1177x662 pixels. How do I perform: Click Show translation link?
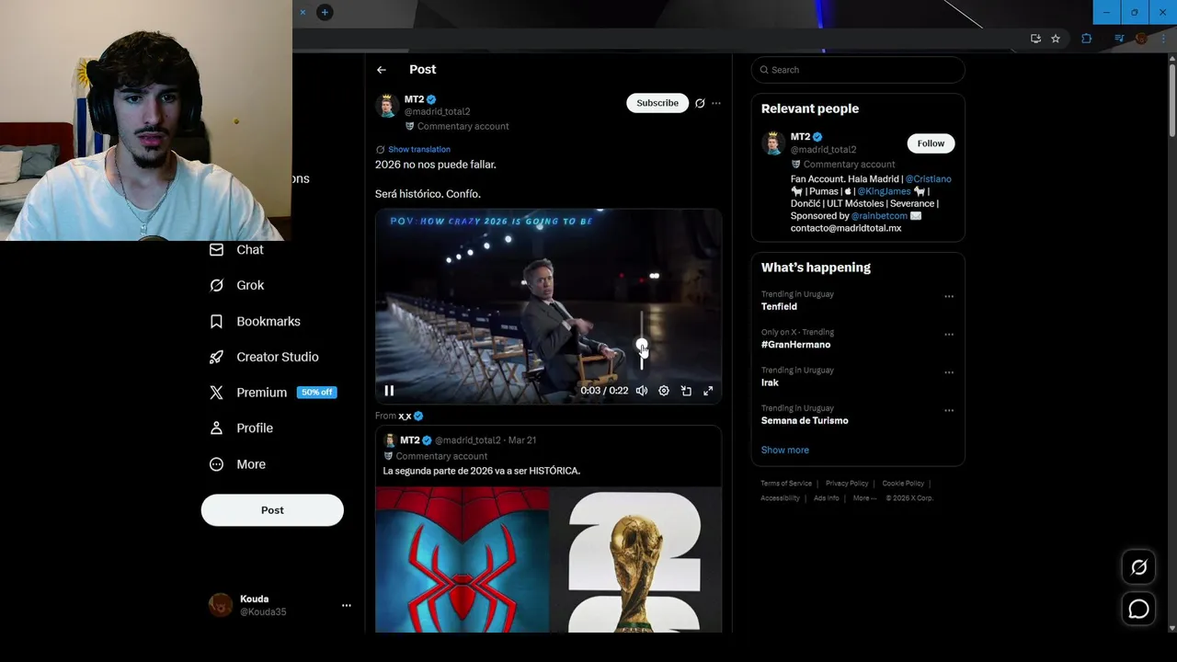tap(418, 149)
